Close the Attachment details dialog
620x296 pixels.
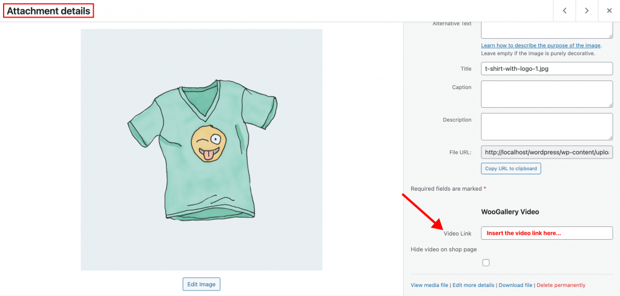coord(609,11)
